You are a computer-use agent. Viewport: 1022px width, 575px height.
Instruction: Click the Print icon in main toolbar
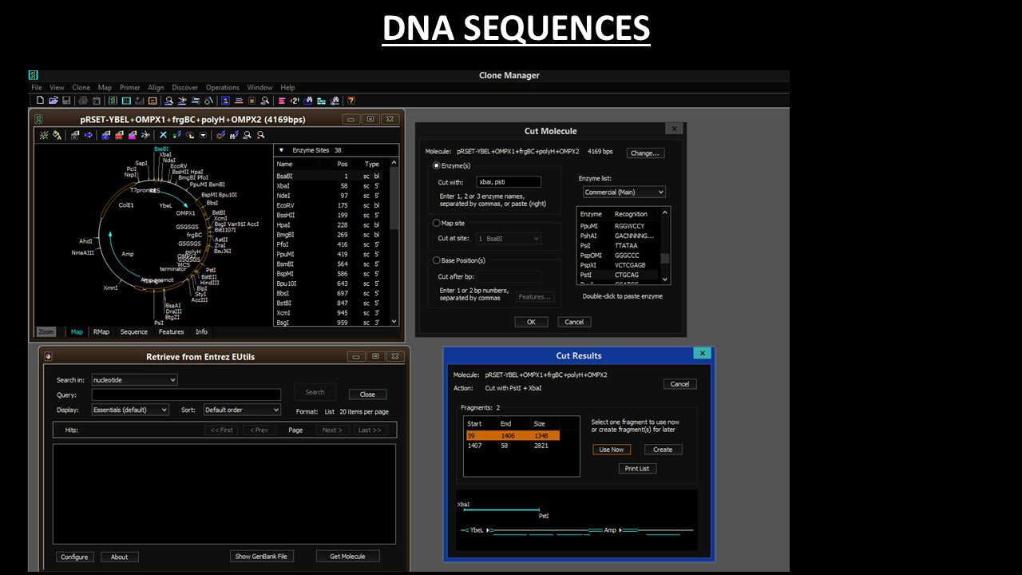click(83, 101)
